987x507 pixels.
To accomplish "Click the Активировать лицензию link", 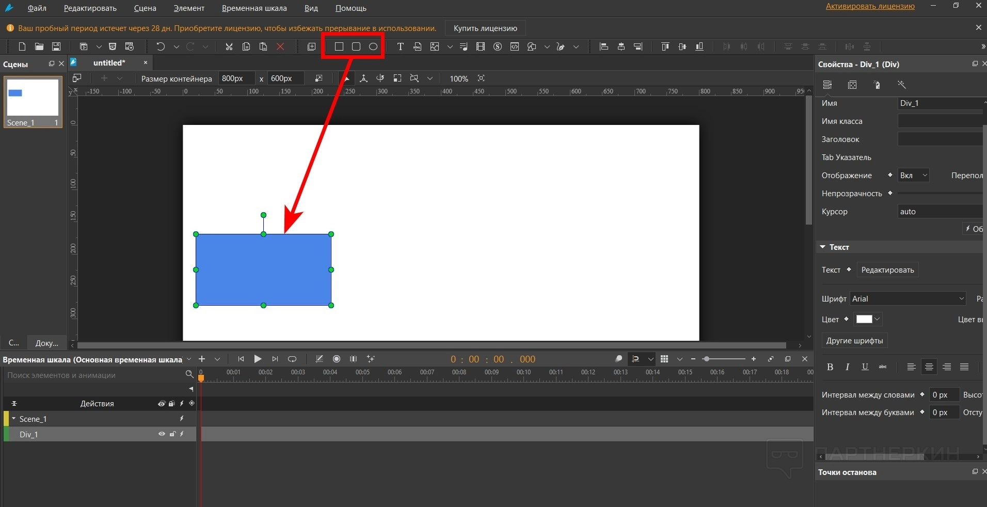I will click(x=870, y=6).
